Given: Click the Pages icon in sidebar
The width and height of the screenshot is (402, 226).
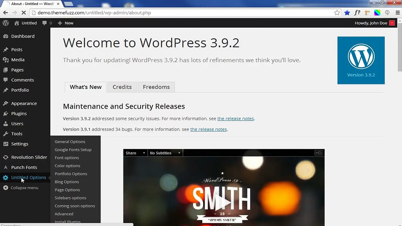Looking at the screenshot, I should [x=6, y=70].
